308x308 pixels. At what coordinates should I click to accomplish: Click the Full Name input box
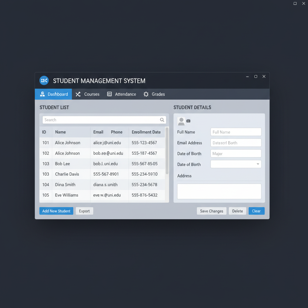[x=236, y=132]
